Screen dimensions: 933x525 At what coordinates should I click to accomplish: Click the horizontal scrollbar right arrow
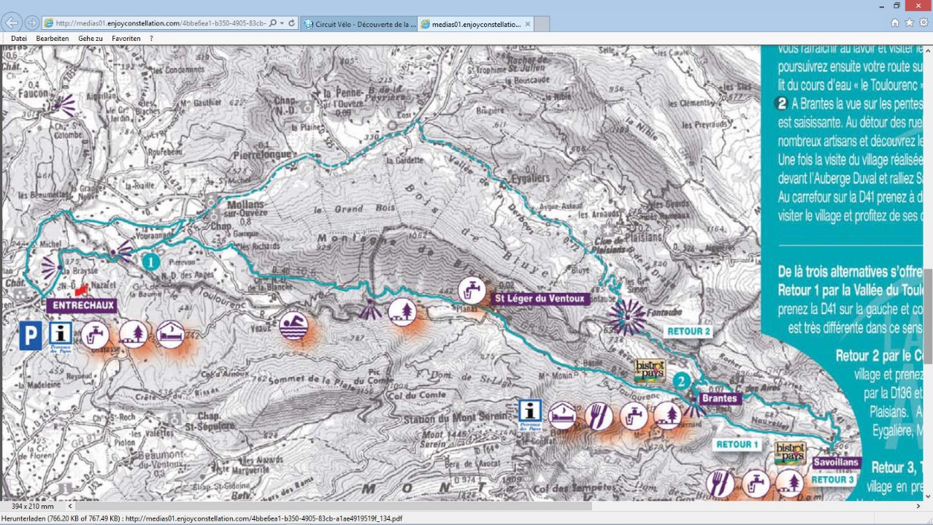point(918,506)
